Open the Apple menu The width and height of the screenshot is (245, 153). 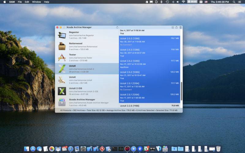pos(5,2)
